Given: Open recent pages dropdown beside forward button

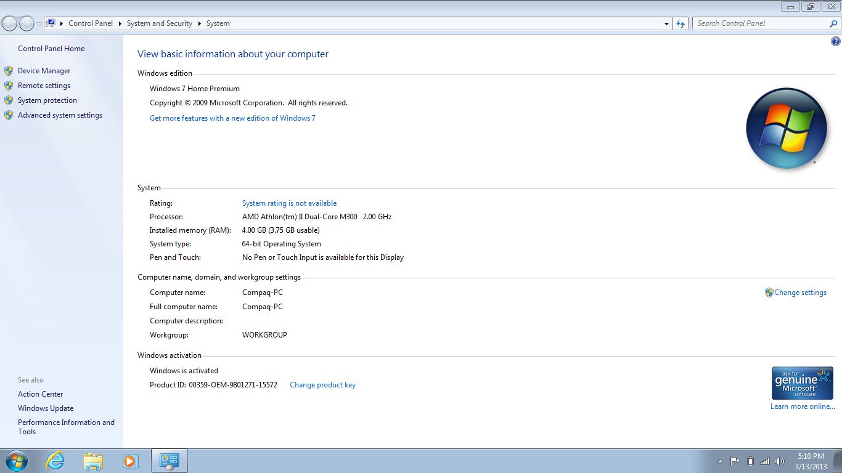Looking at the screenshot, I should (x=39, y=23).
